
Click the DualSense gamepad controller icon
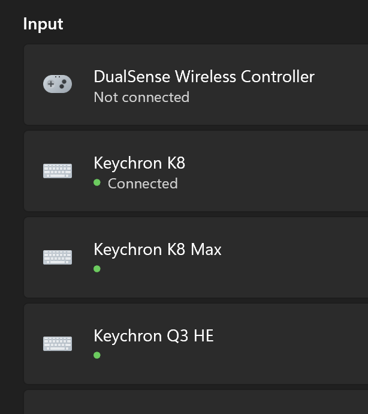[x=58, y=84]
